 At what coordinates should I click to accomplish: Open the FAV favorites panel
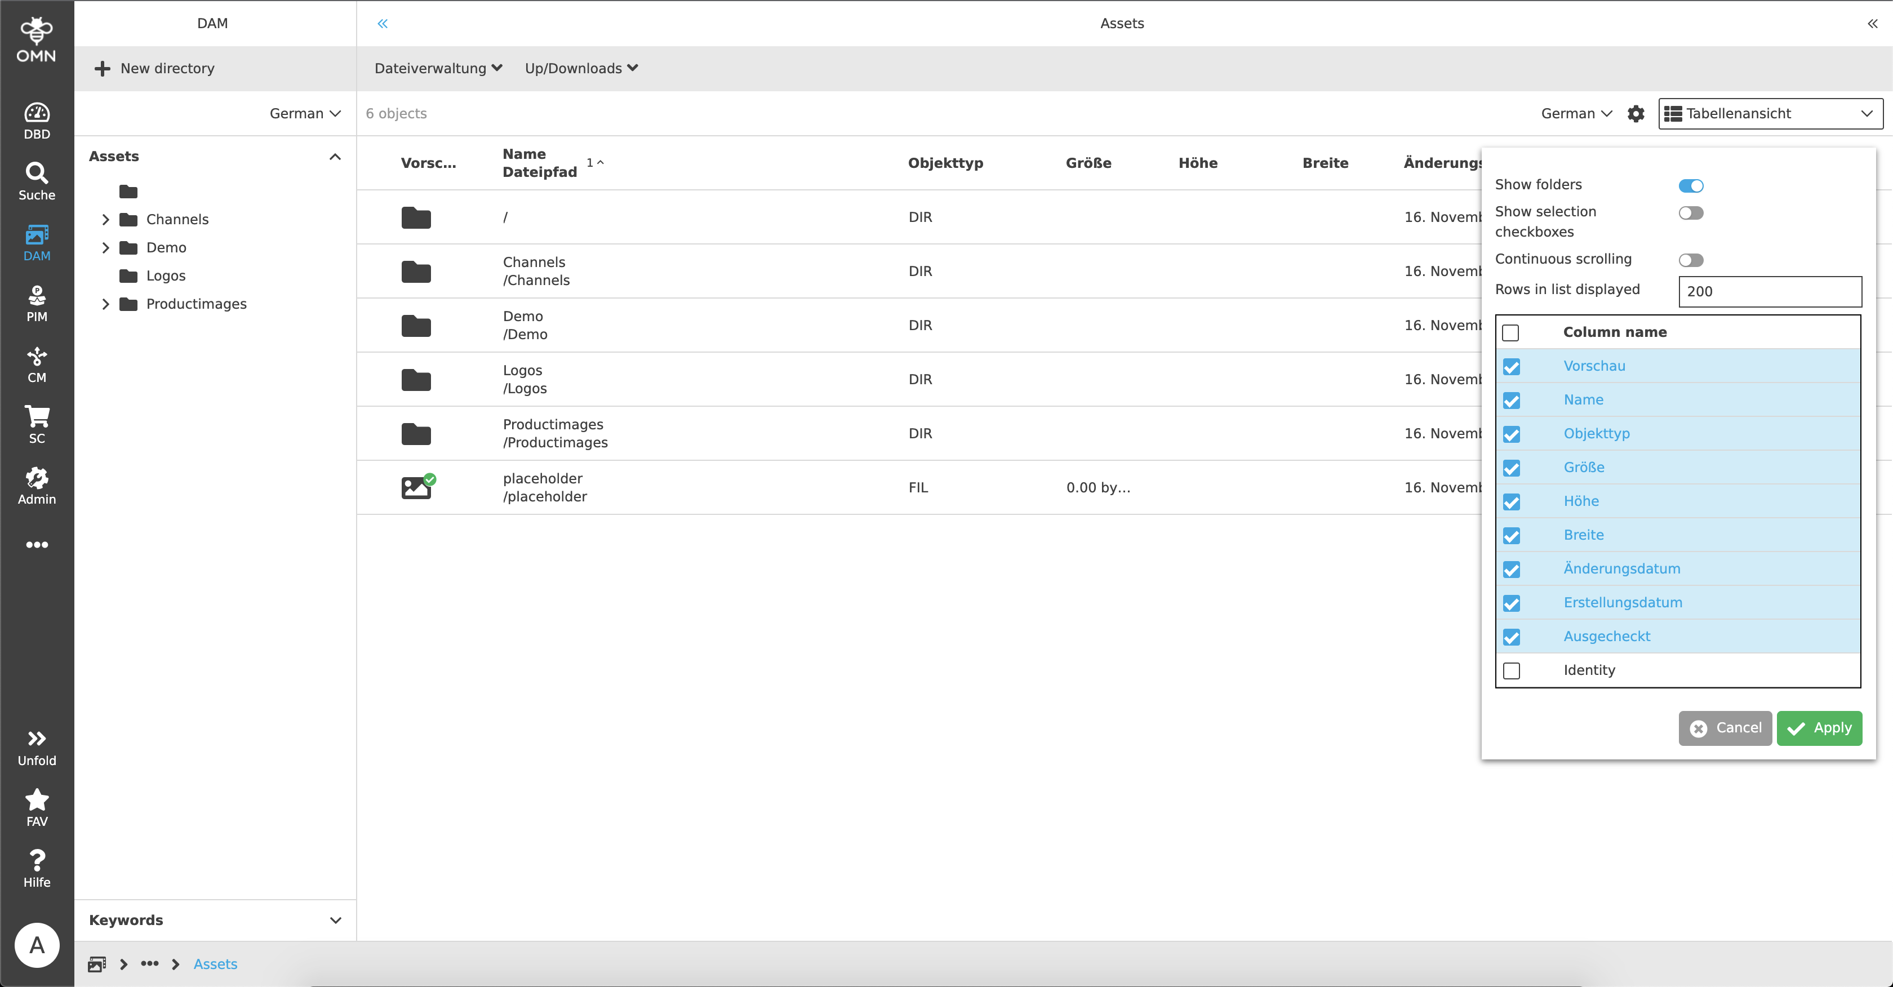coord(37,806)
